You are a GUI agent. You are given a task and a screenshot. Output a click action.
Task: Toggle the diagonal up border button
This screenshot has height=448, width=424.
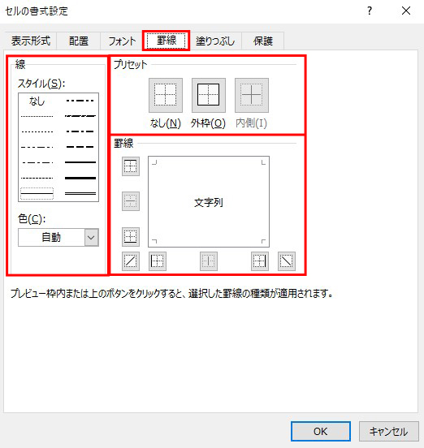pyautogui.click(x=131, y=261)
